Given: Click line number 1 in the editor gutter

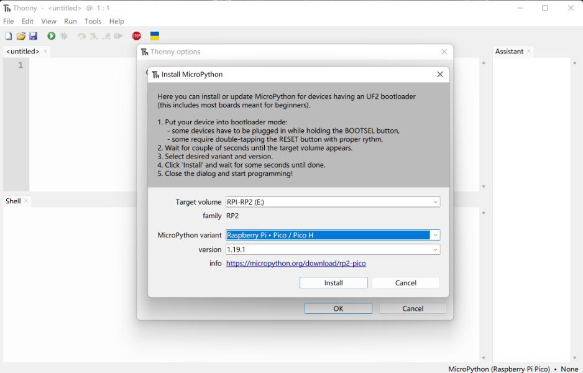Looking at the screenshot, I should [x=21, y=65].
